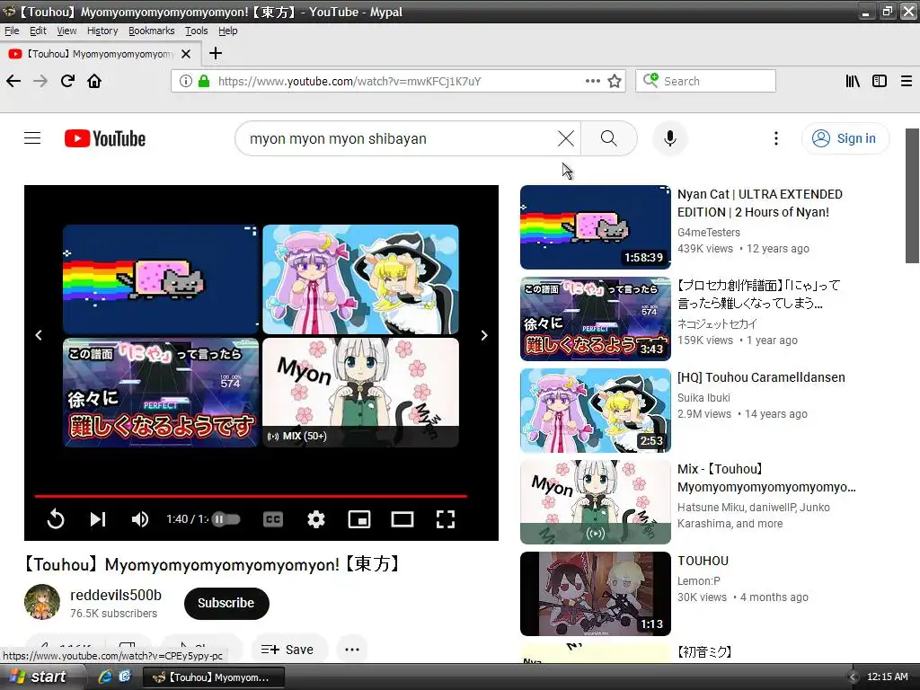Open YouTube guide hamburger menu
920x690 pixels.
(32, 138)
